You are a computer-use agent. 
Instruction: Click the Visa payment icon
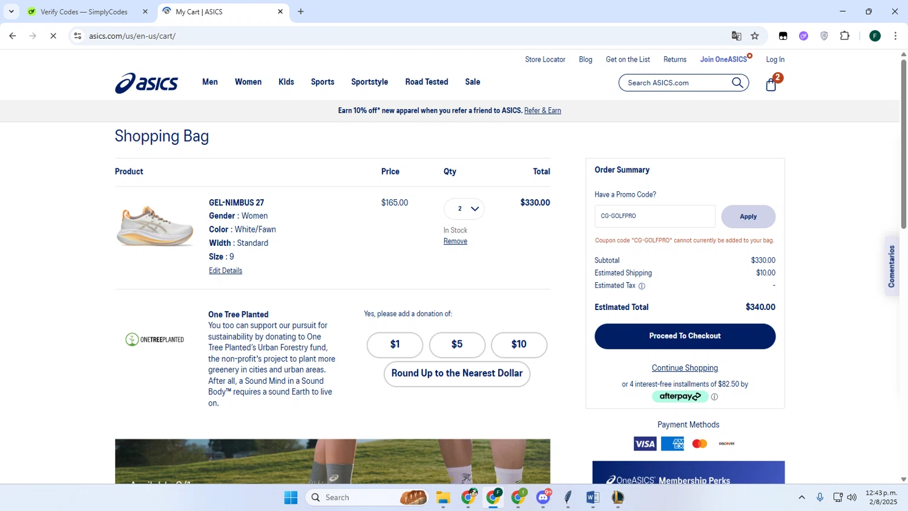645,444
